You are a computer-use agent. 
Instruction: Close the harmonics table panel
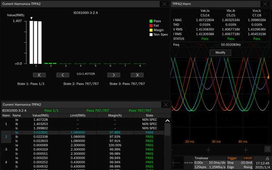point(166,105)
